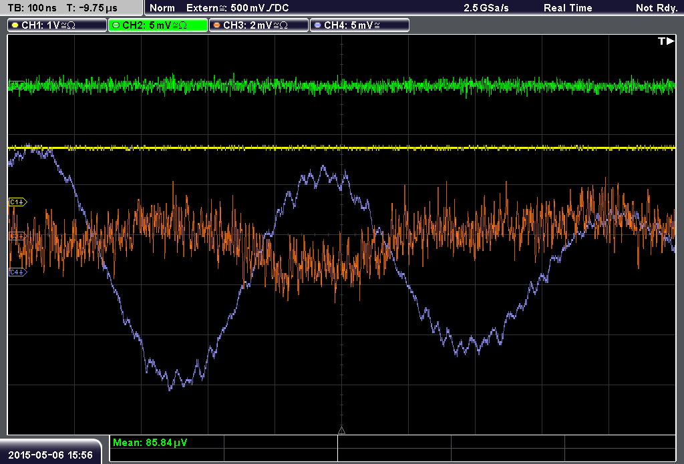Screen dimensions: 684x464
Task: Click the T trigger position arrow indicator
Action: pyautogui.click(x=666, y=41)
